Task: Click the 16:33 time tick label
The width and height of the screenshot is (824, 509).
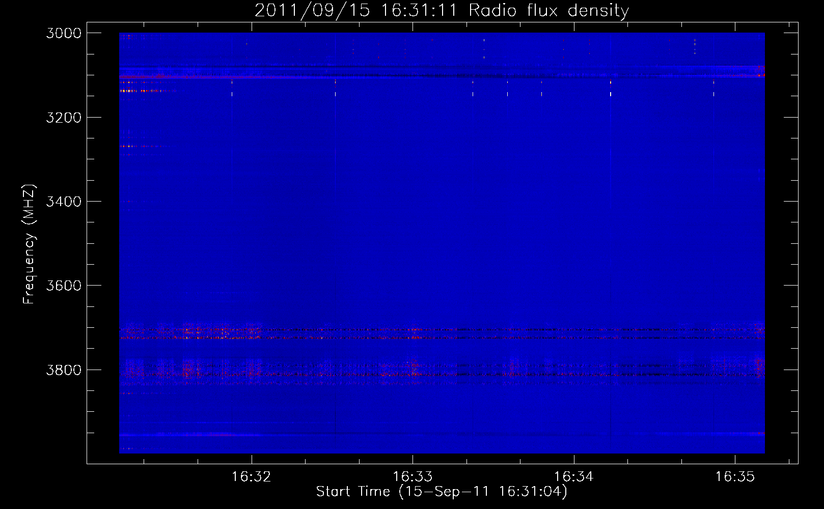Action: click(413, 476)
